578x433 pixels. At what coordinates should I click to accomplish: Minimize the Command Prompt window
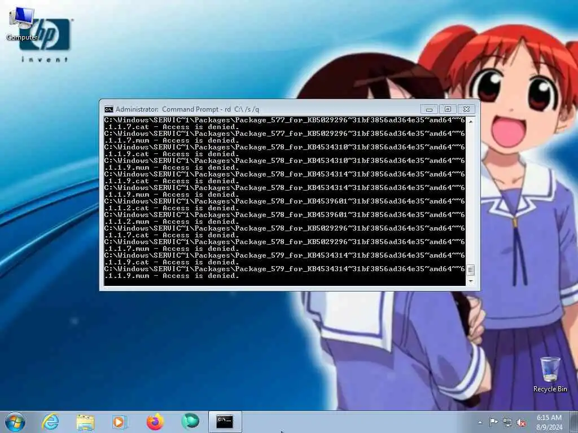pyautogui.click(x=429, y=109)
